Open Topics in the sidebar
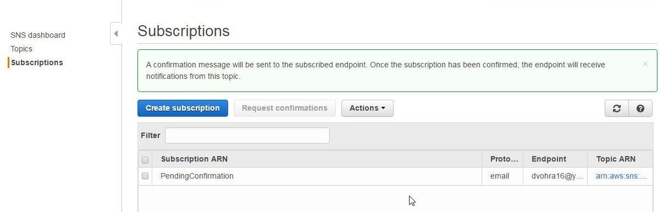Image resolution: width=663 pixels, height=212 pixels. [21, 49]
